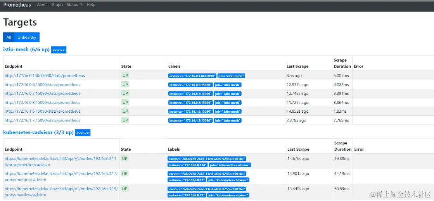434x201 pixels.
Task: Open endpoint http://172.16.1.7:15090/stats/prometheus
Action: pos(42,120)
